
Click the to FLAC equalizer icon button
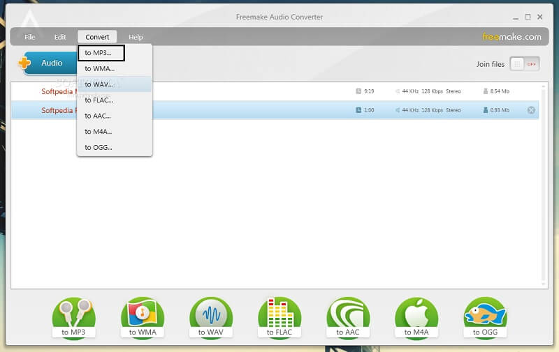279,318
